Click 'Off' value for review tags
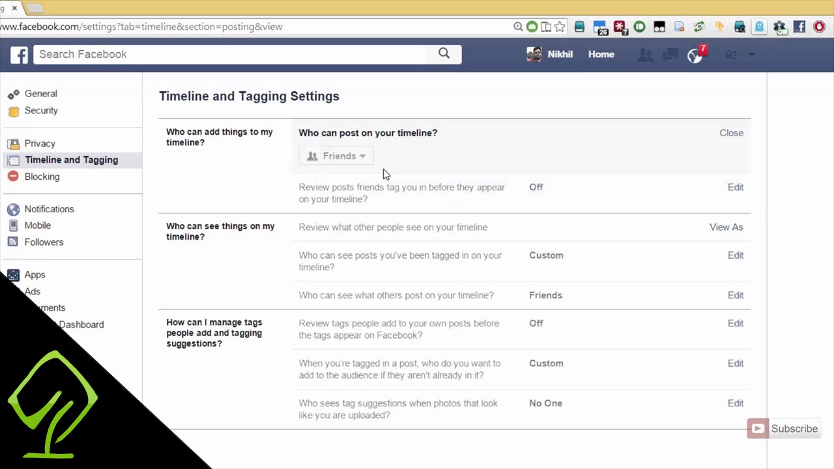This screenshot has height=469, width=834. 536,323
